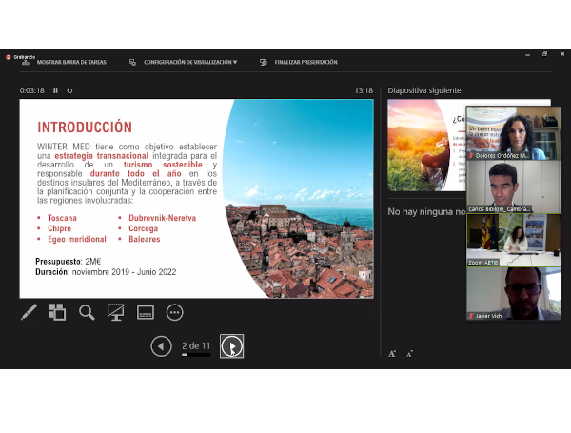Click slide progress bar under counter
Viewport: 571px width, 433px height.
[196, 355]
